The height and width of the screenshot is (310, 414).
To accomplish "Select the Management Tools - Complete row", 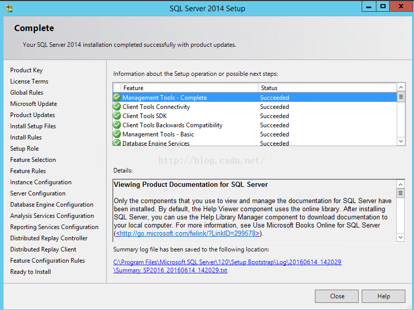I will tap(255, 97).
